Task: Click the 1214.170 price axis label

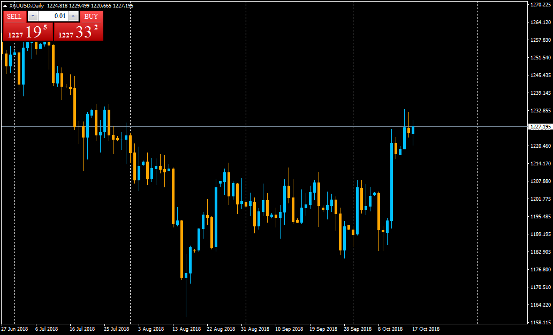Action: coord(541,163)
